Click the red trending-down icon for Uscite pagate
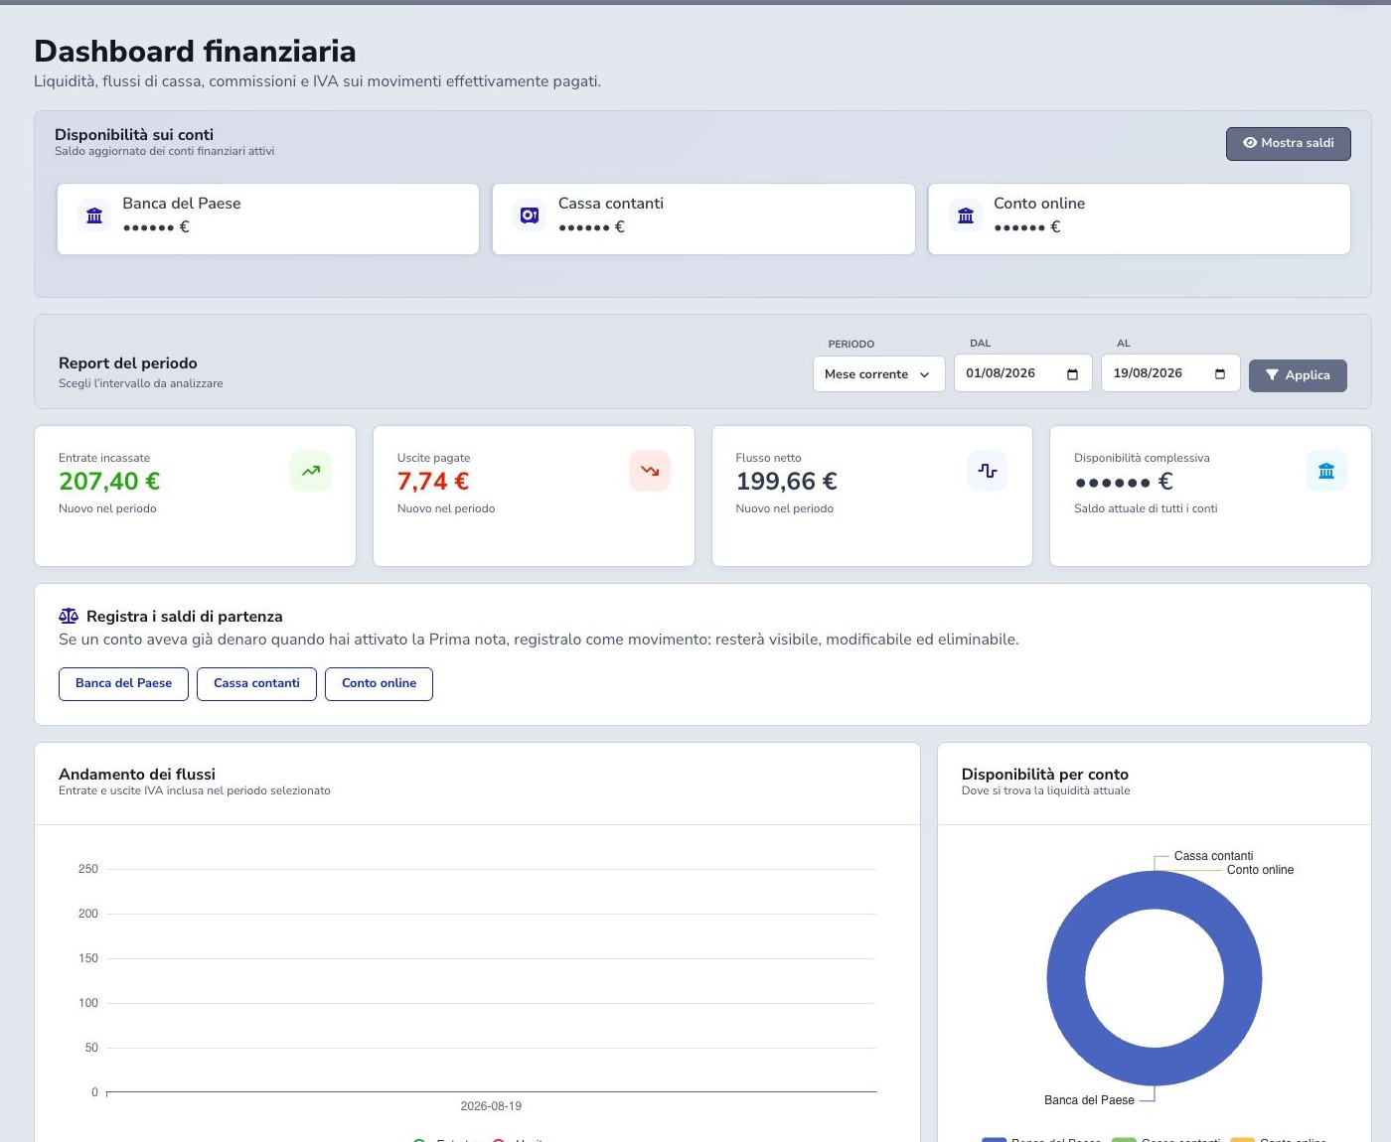Image resolution: width=1391 pixels, height=1142 pixels. click(650, 471)
